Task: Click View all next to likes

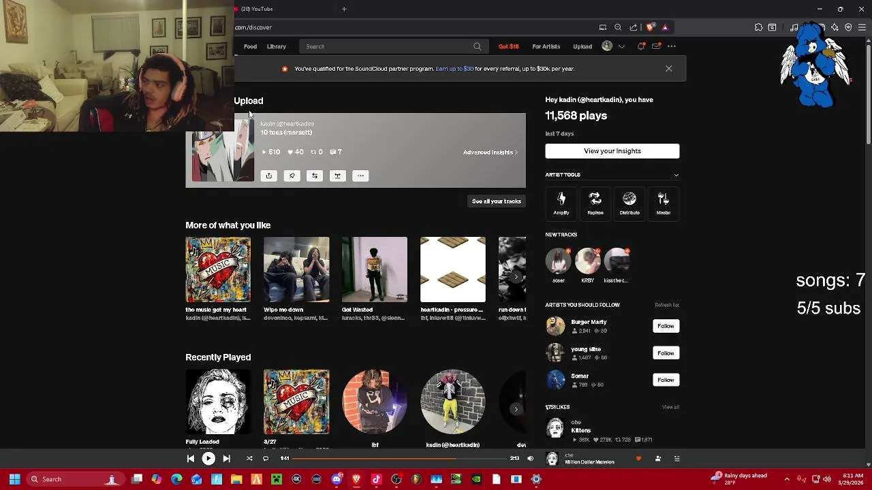Action: [x=670, y=407]
